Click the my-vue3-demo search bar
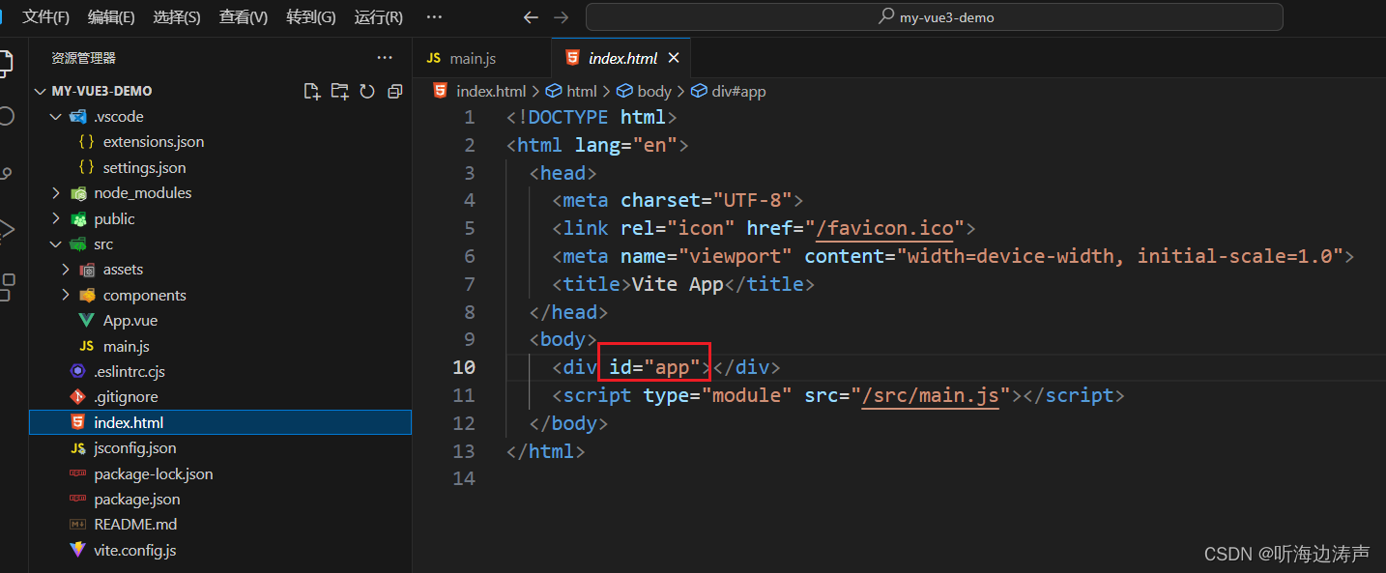This screenshot has height=573, width=1386. [934, 16]
